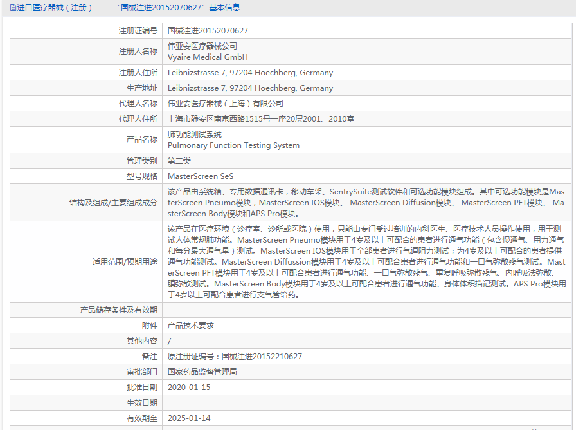
Task: Click remark '原注册证编号：国械注进20152210627'
Action: click(x=235, y=357)
